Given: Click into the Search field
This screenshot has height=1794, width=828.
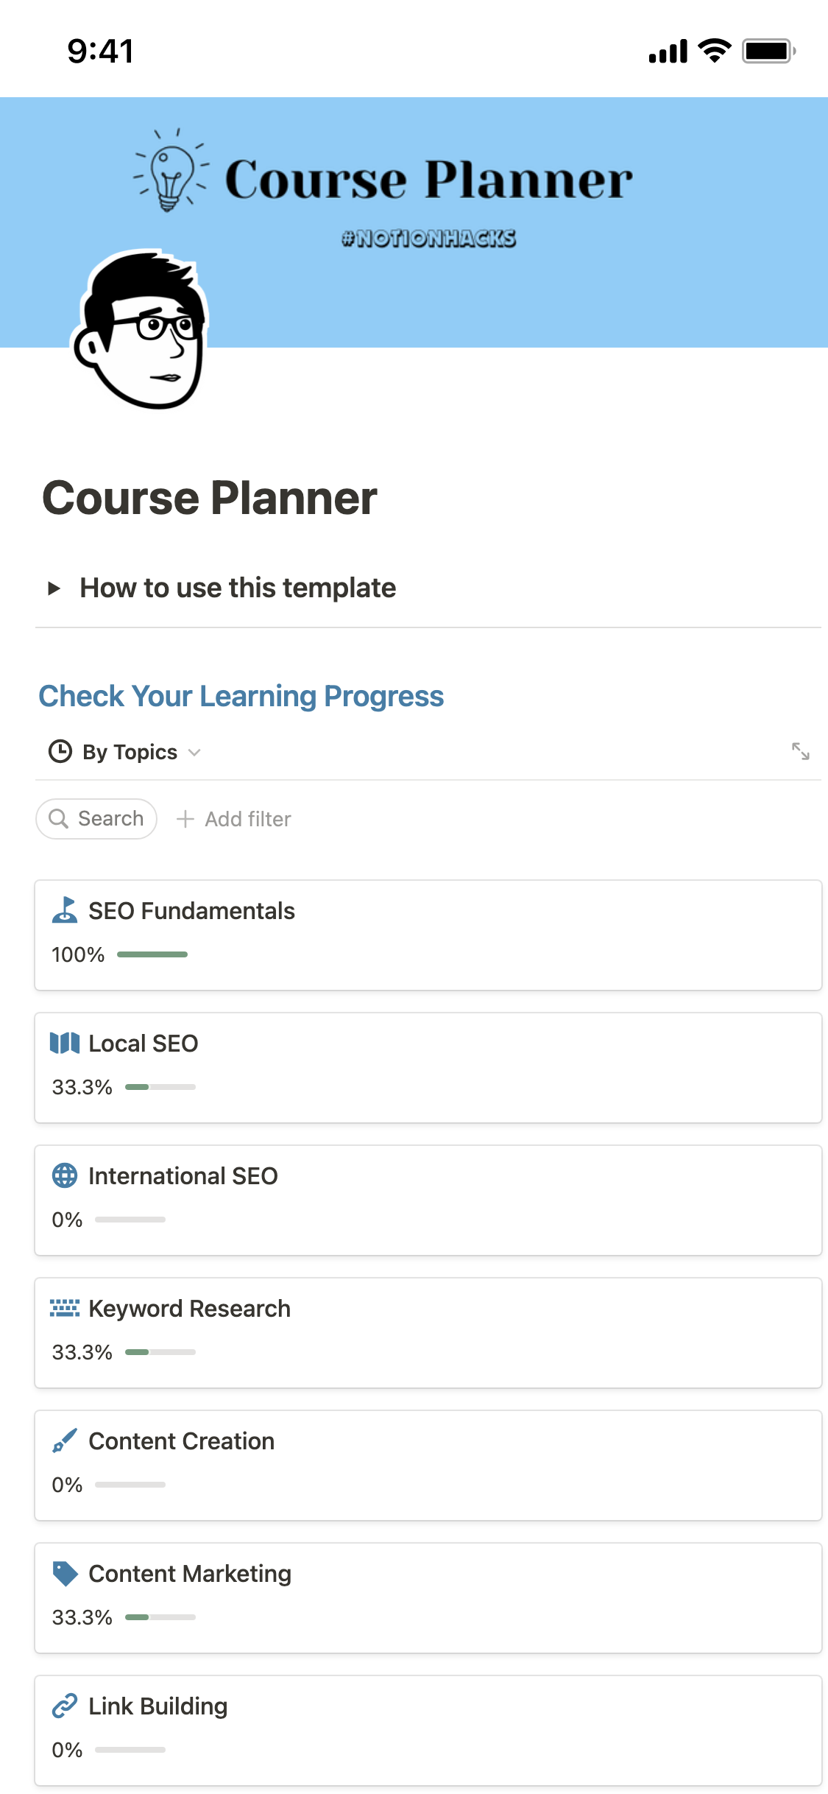Looking at the screenshot, I should (x=97, y=819).
